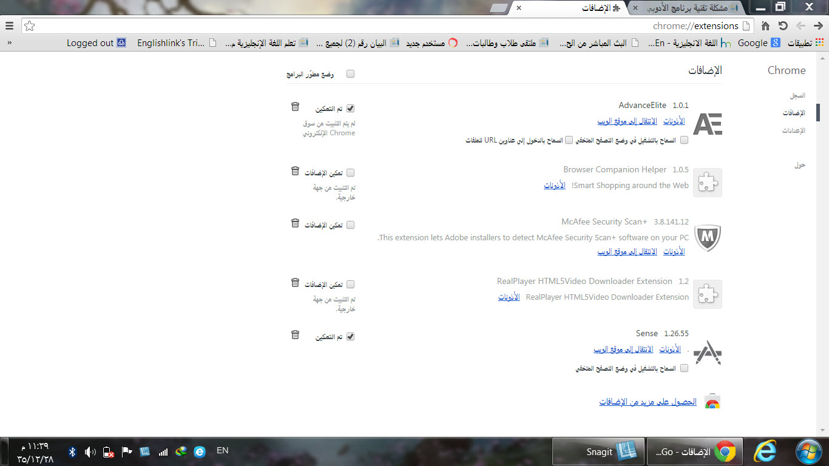Open Browser Companion Helper permissions link
829x466 pixels.
tap(555, 186)
